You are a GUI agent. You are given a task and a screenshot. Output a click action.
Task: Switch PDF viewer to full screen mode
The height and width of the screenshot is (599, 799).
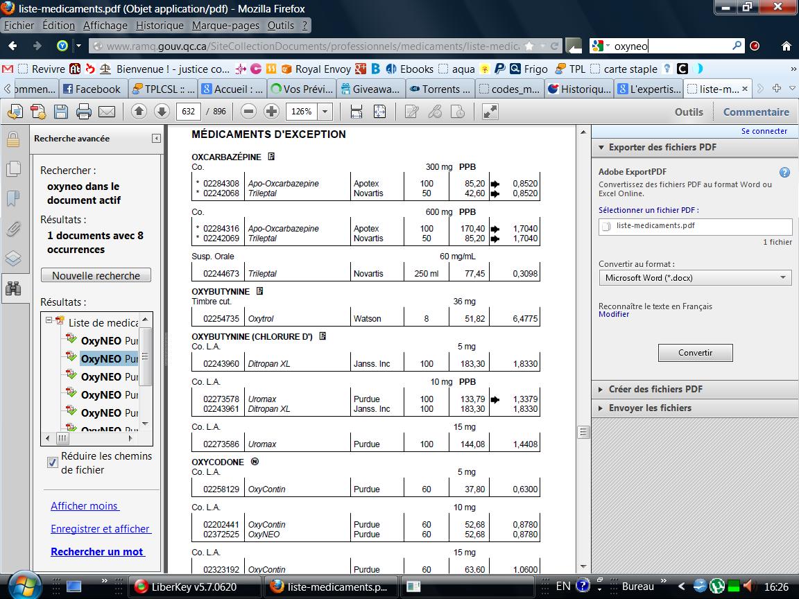[x=490, y=112]
